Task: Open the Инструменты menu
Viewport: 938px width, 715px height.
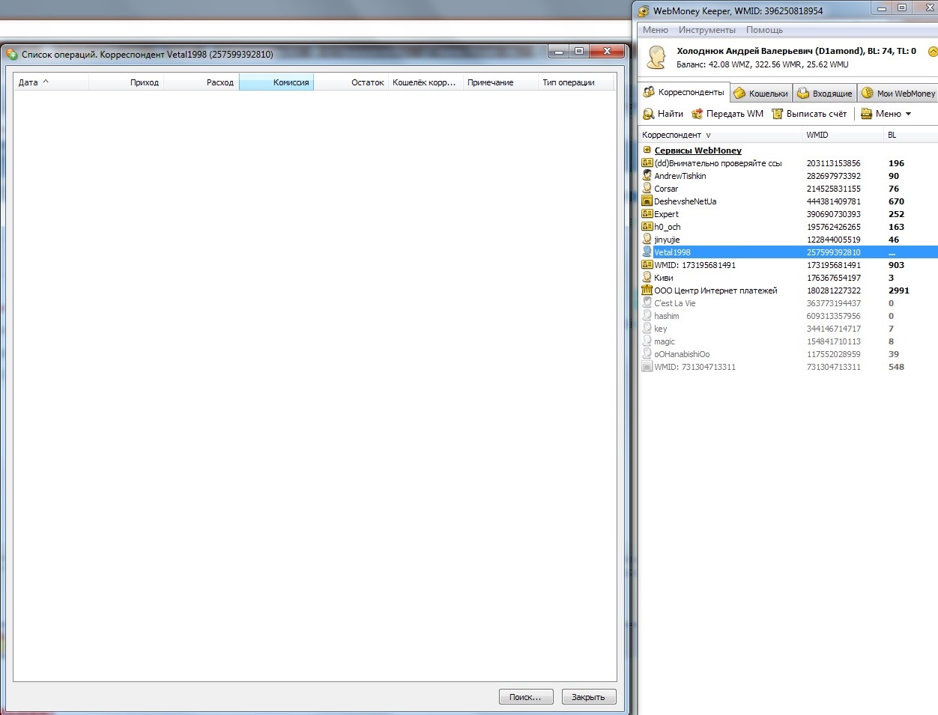Action: [x=707, y=30]
